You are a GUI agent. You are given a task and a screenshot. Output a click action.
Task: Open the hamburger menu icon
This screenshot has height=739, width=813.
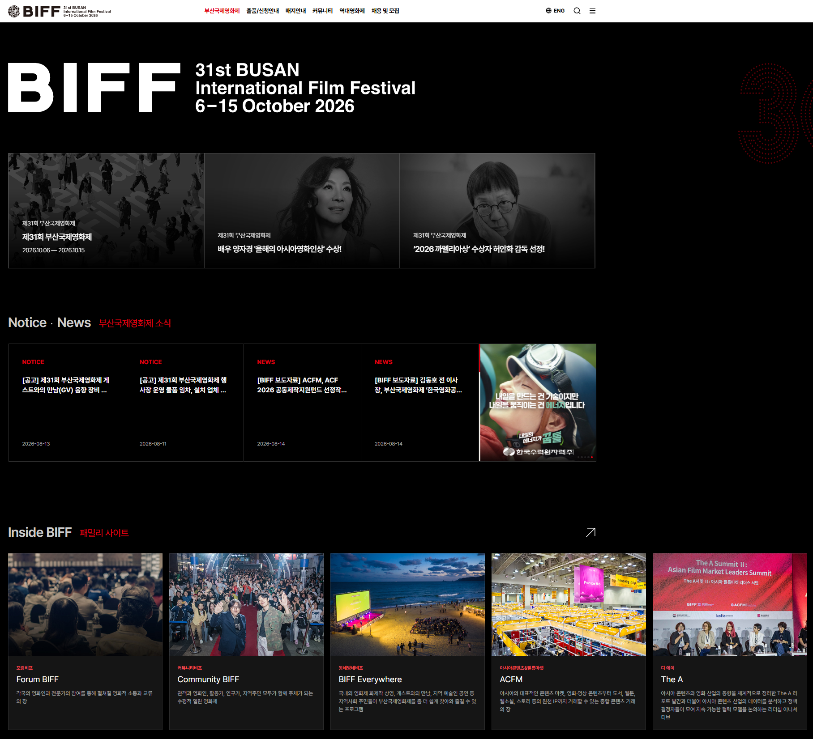coord(592,11)
